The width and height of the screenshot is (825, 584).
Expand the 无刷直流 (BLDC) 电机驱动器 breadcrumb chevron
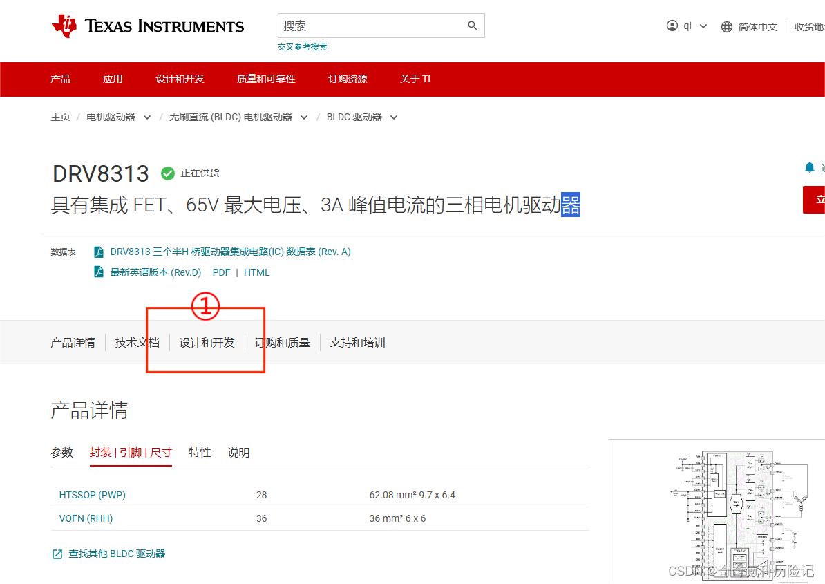[x=304, y=117]
